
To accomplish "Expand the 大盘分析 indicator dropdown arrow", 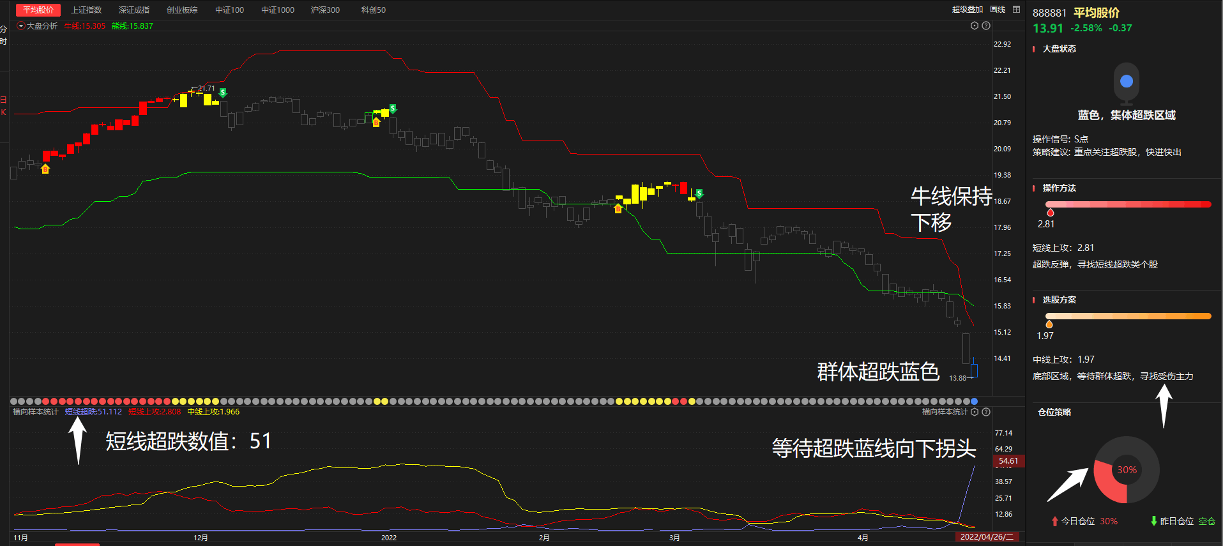I will (21, 26).
